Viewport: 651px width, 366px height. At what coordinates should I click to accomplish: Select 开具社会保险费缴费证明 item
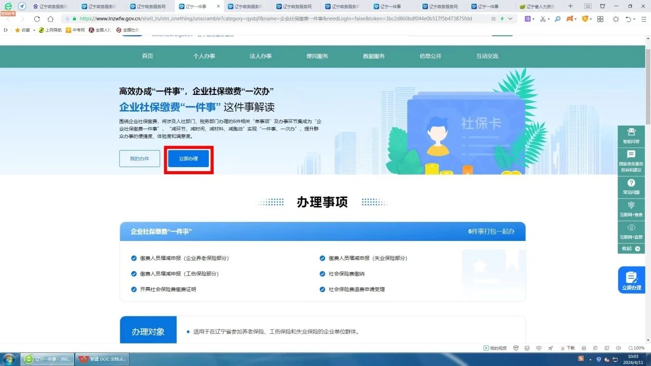click(163, 289)
